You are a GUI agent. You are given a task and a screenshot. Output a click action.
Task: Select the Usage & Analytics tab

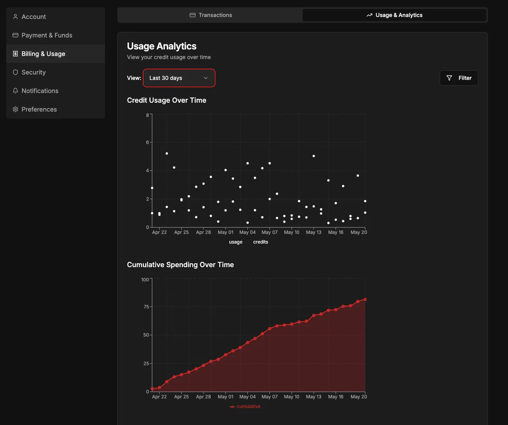click(x=395, y=15)
